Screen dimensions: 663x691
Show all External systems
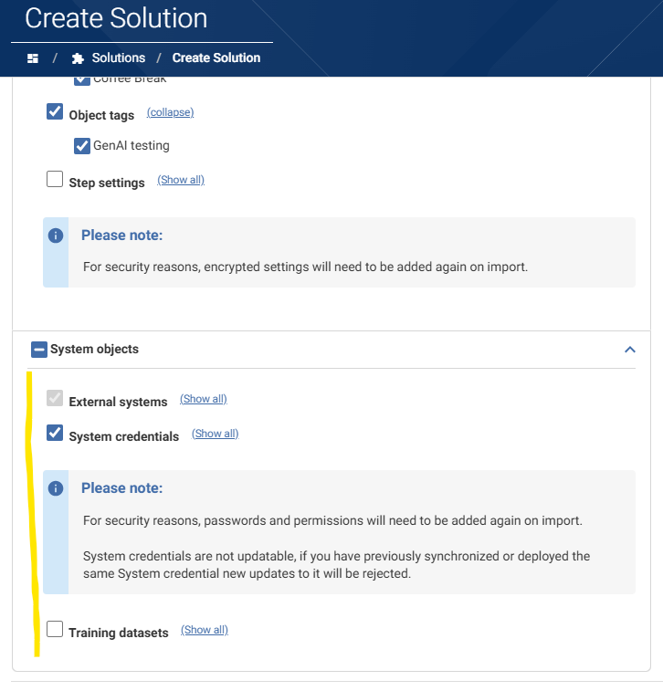click(204, 399)
